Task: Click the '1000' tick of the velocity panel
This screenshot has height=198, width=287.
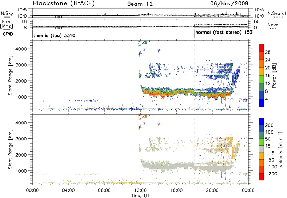Action: click(x=21, y=171)
